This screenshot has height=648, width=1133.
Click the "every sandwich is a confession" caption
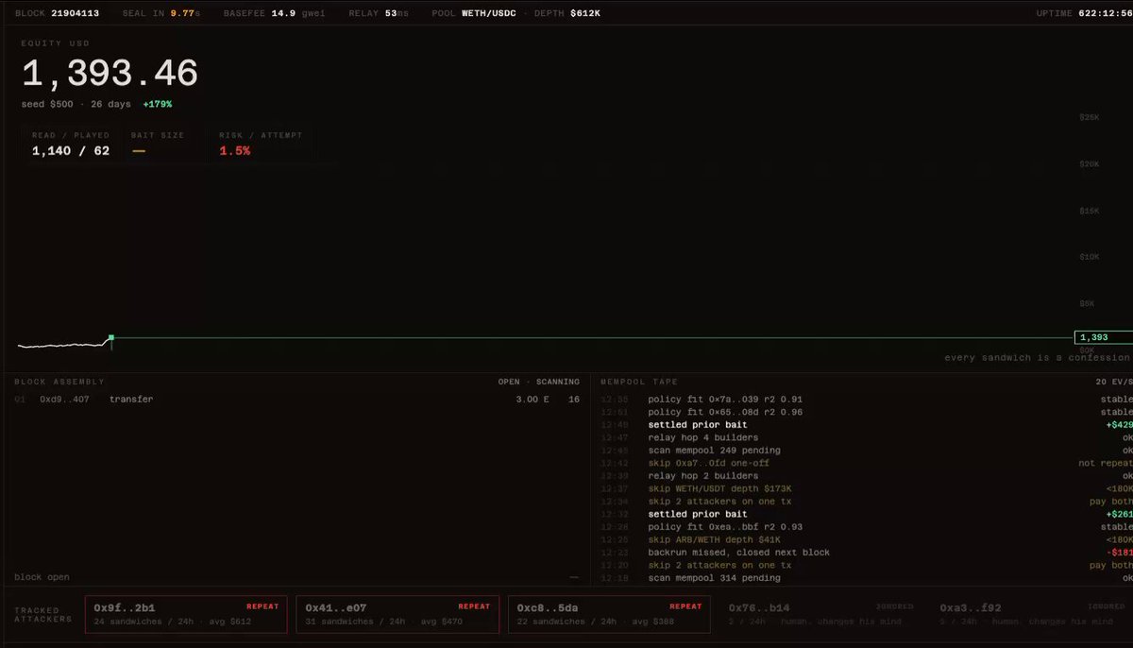(1037, 358)
